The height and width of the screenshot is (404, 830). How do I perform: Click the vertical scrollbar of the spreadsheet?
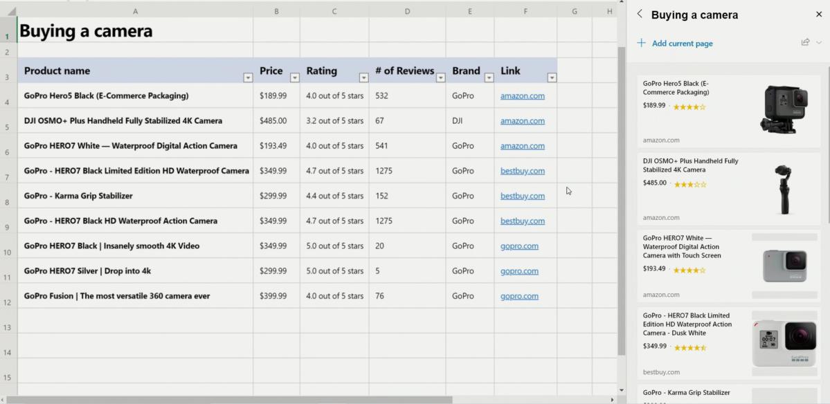click(622, 201)
